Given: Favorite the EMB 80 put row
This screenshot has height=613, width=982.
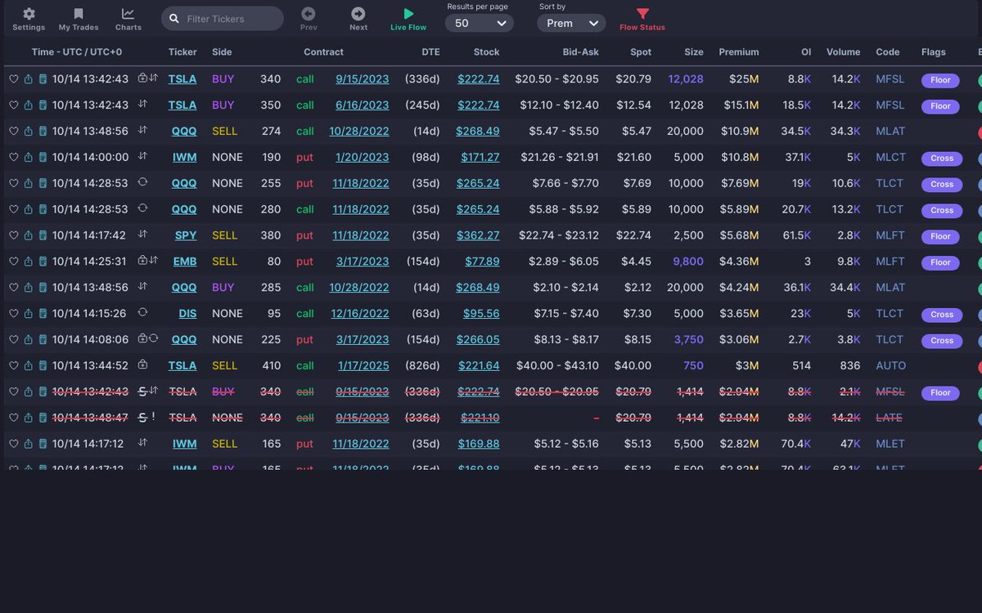Looking at the screenshot, I should coord(14,262).
